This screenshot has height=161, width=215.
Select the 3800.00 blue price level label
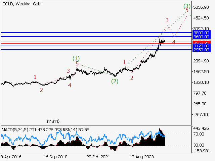coord(202,33)
